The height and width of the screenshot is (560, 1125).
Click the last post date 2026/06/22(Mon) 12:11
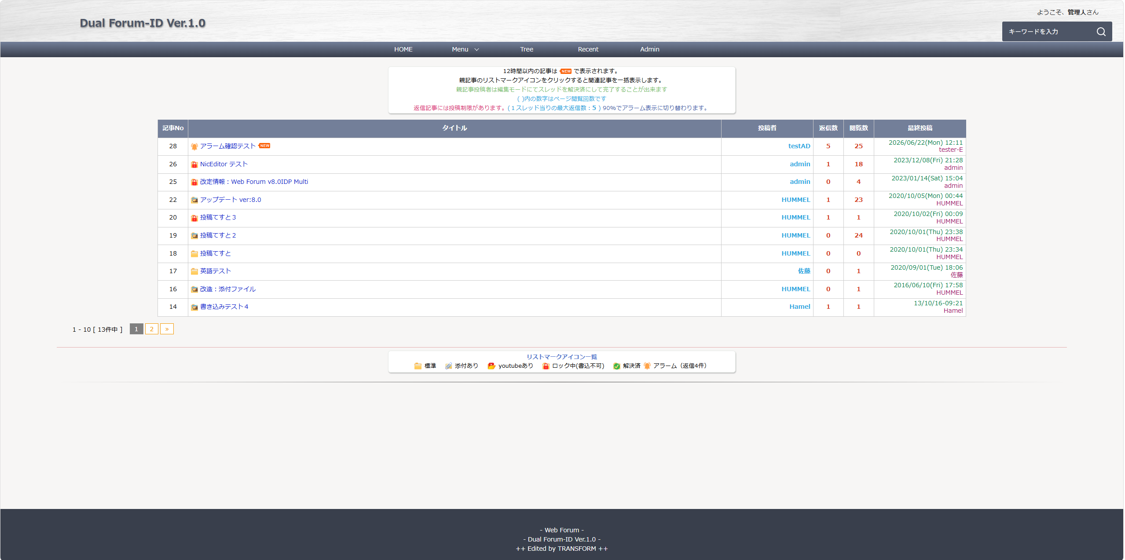point(925,143)
